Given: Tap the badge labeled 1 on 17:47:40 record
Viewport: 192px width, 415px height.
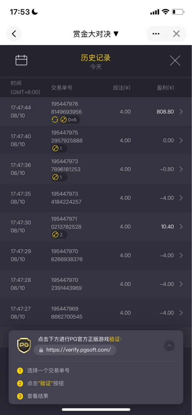Looking at the screenshot, I should click(59, 148).
